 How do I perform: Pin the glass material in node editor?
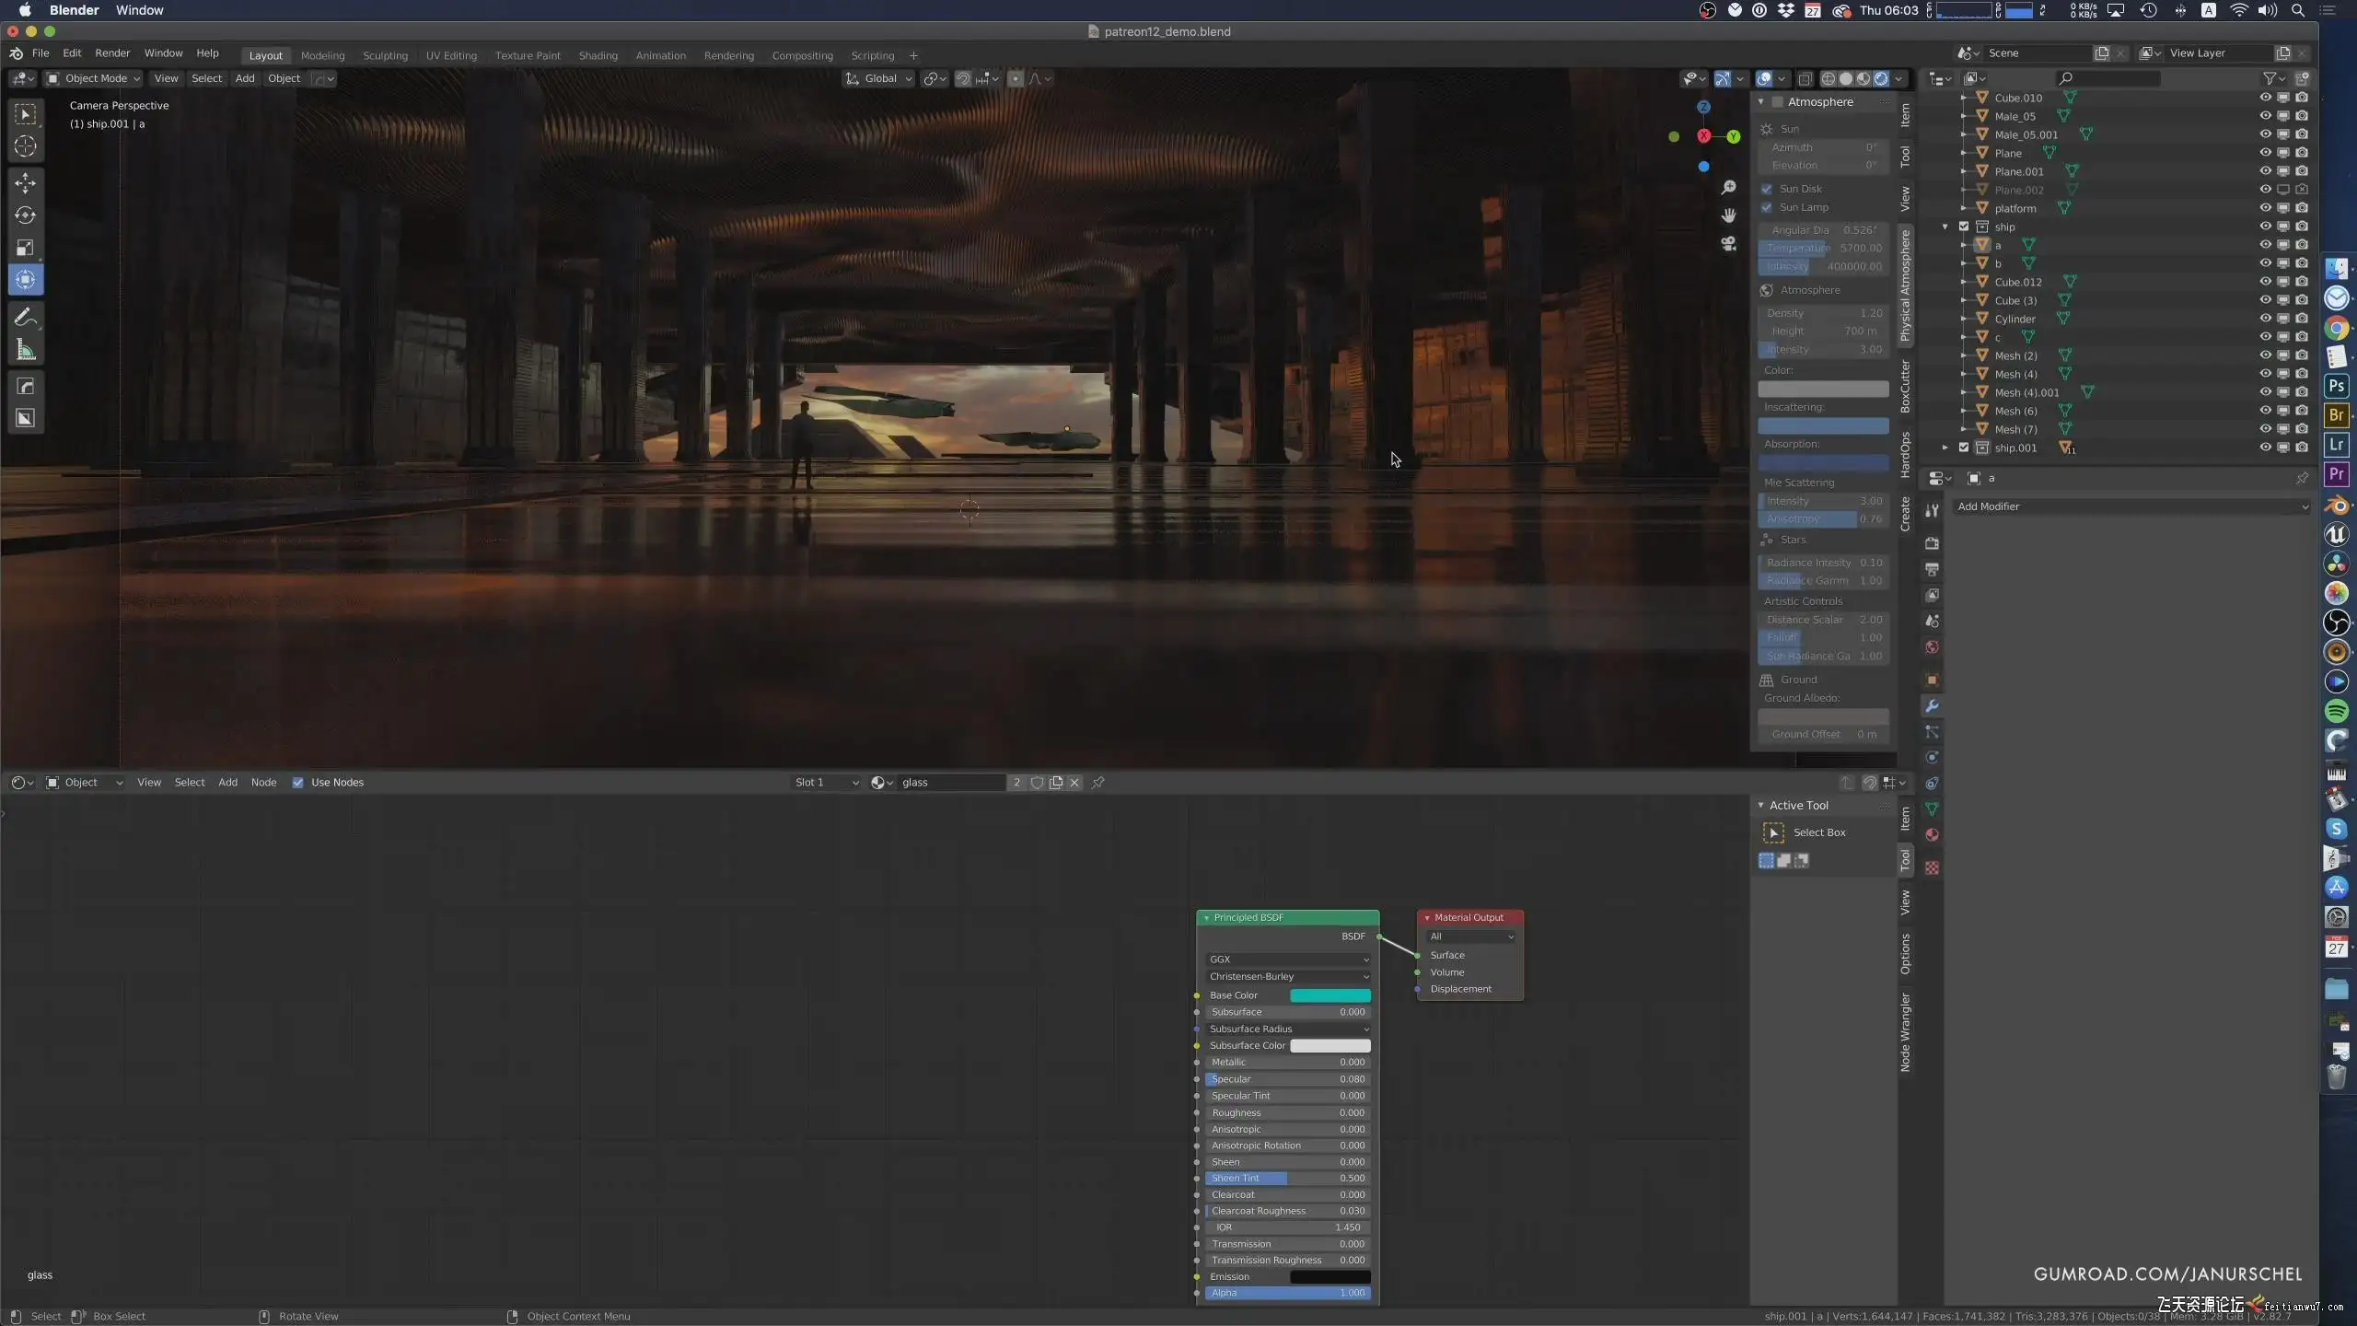click(x=1097, y=783)
